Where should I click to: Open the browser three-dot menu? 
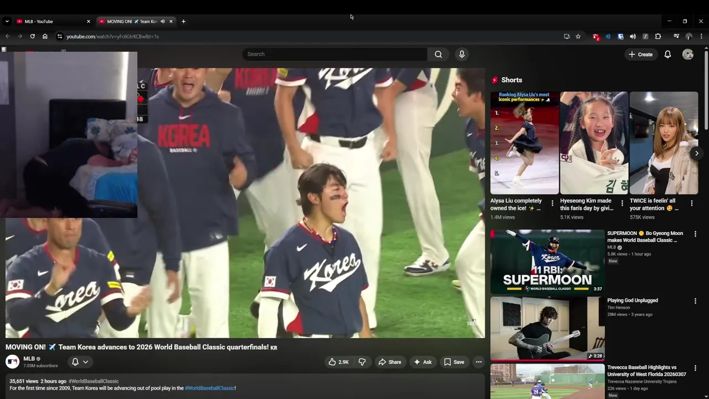click(701, 37)
